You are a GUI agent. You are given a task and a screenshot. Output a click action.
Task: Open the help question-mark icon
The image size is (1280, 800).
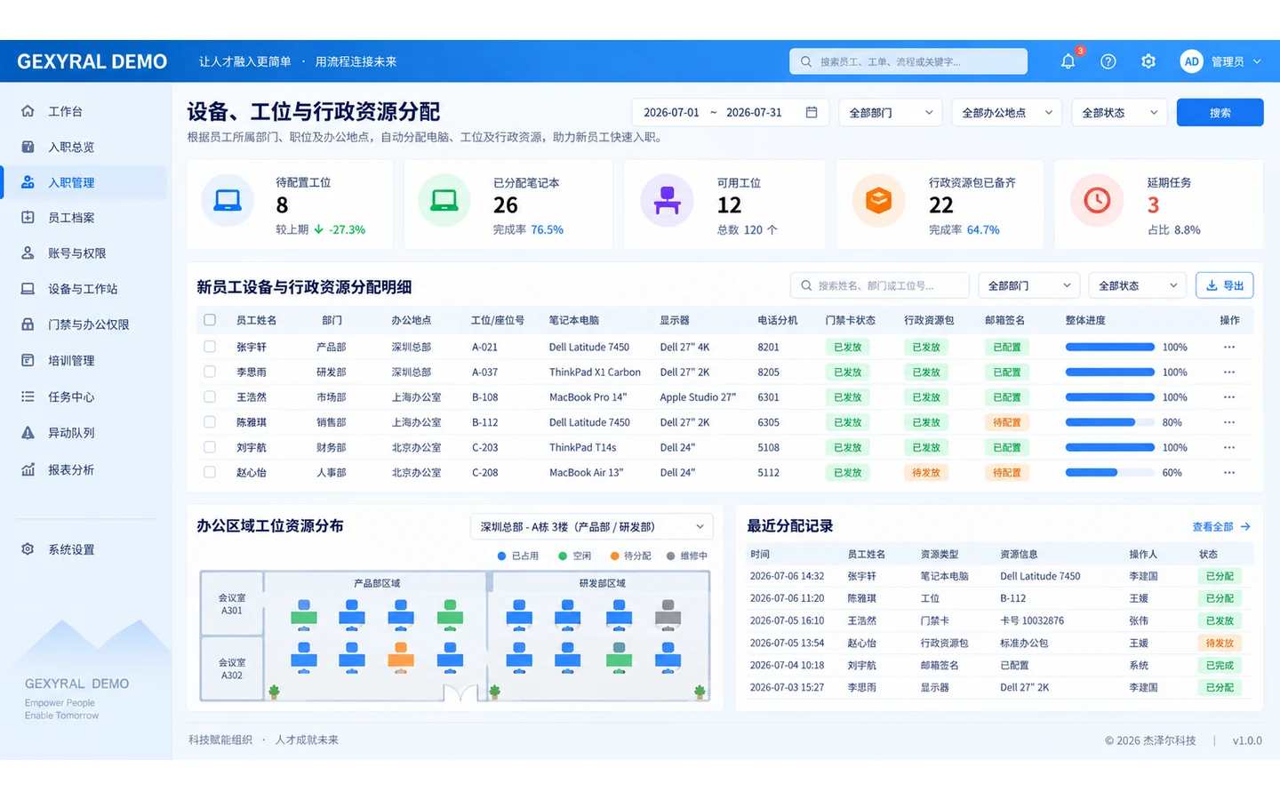(x=1108, y=61)
